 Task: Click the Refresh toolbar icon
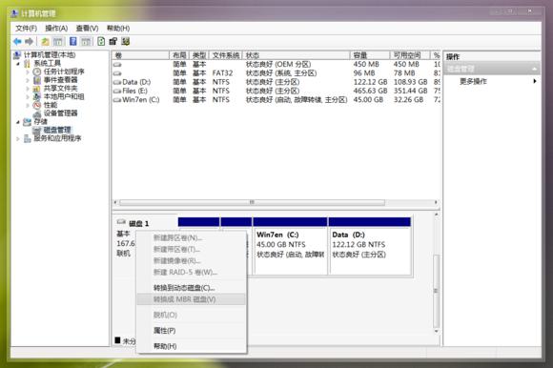[x=101, y=42]
